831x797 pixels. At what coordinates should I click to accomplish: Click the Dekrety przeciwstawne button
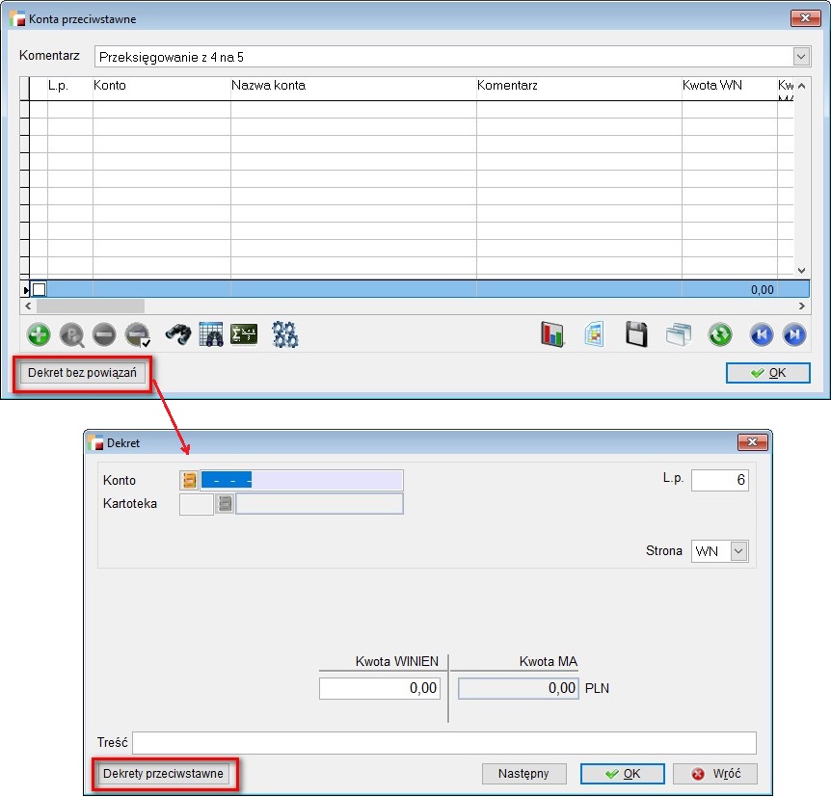(163, 773)
